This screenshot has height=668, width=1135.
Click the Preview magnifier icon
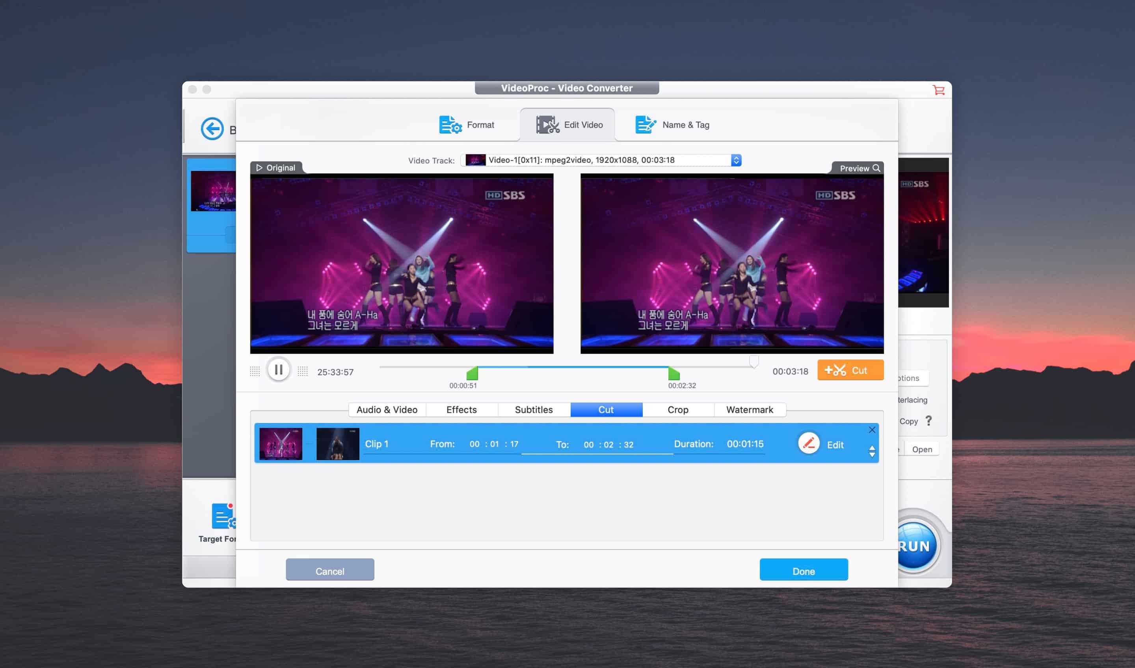point(876,168)
